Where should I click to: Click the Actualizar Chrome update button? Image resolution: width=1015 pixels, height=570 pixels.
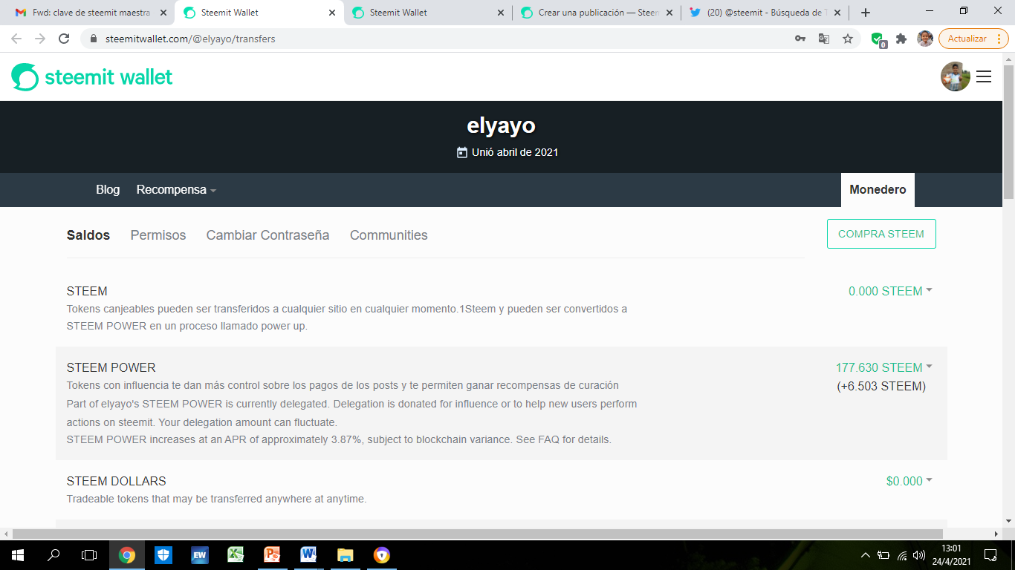(x=973, y=39)
